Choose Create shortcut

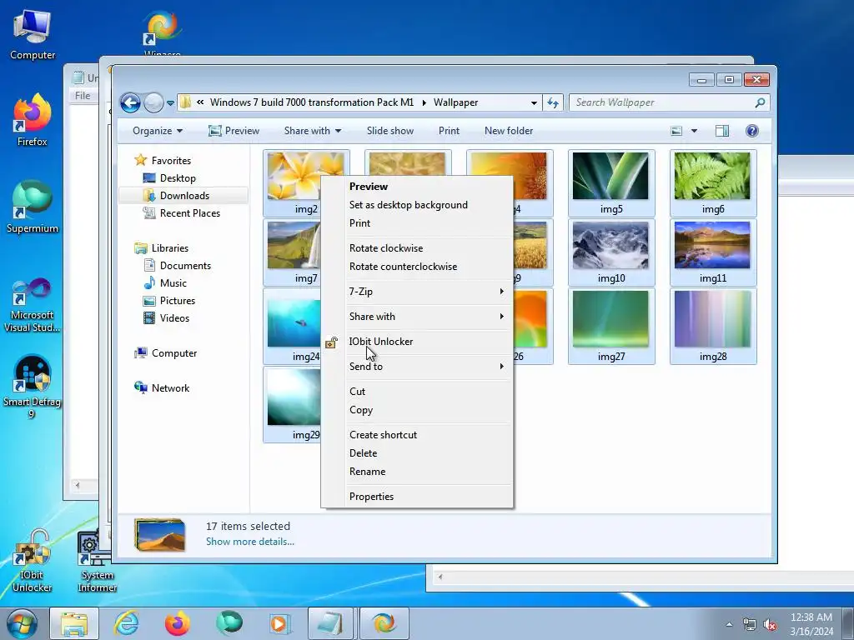coord(417,435)
